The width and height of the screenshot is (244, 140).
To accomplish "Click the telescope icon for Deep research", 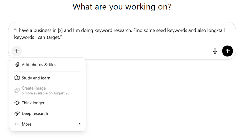I will click(17, 113).
